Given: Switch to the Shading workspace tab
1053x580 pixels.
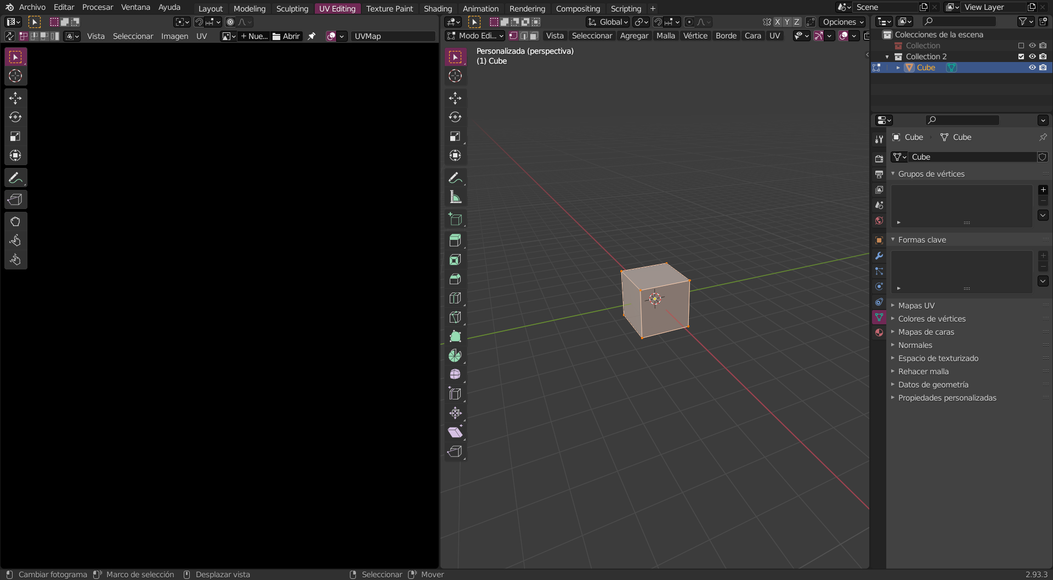Looking at the screenshot, I should [438, 9].
